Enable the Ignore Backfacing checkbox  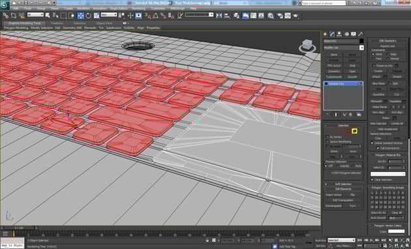tap(327, 141)
